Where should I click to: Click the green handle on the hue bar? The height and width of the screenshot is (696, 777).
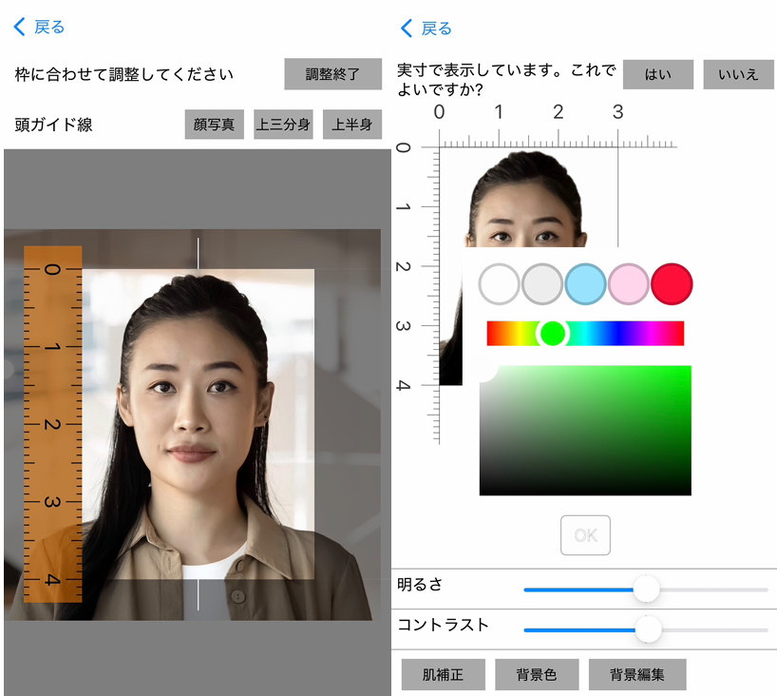[x=555, y=332]
